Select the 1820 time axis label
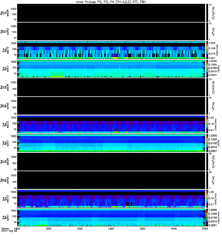Image resolution: width=222 pixels, height=237 pixels. [48, 228]
